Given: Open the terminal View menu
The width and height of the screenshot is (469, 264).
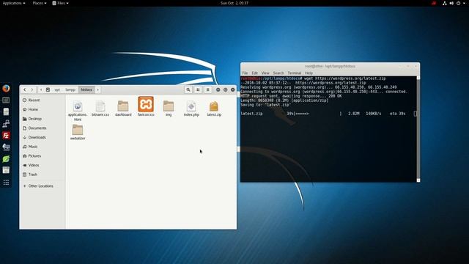Looking at the screenshot, I should coord(265,73).
